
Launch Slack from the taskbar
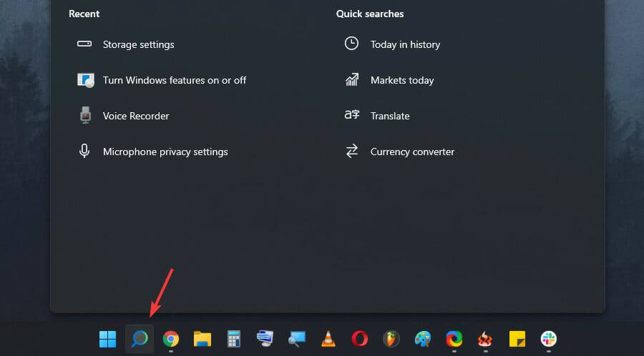(x=549, y=339)
